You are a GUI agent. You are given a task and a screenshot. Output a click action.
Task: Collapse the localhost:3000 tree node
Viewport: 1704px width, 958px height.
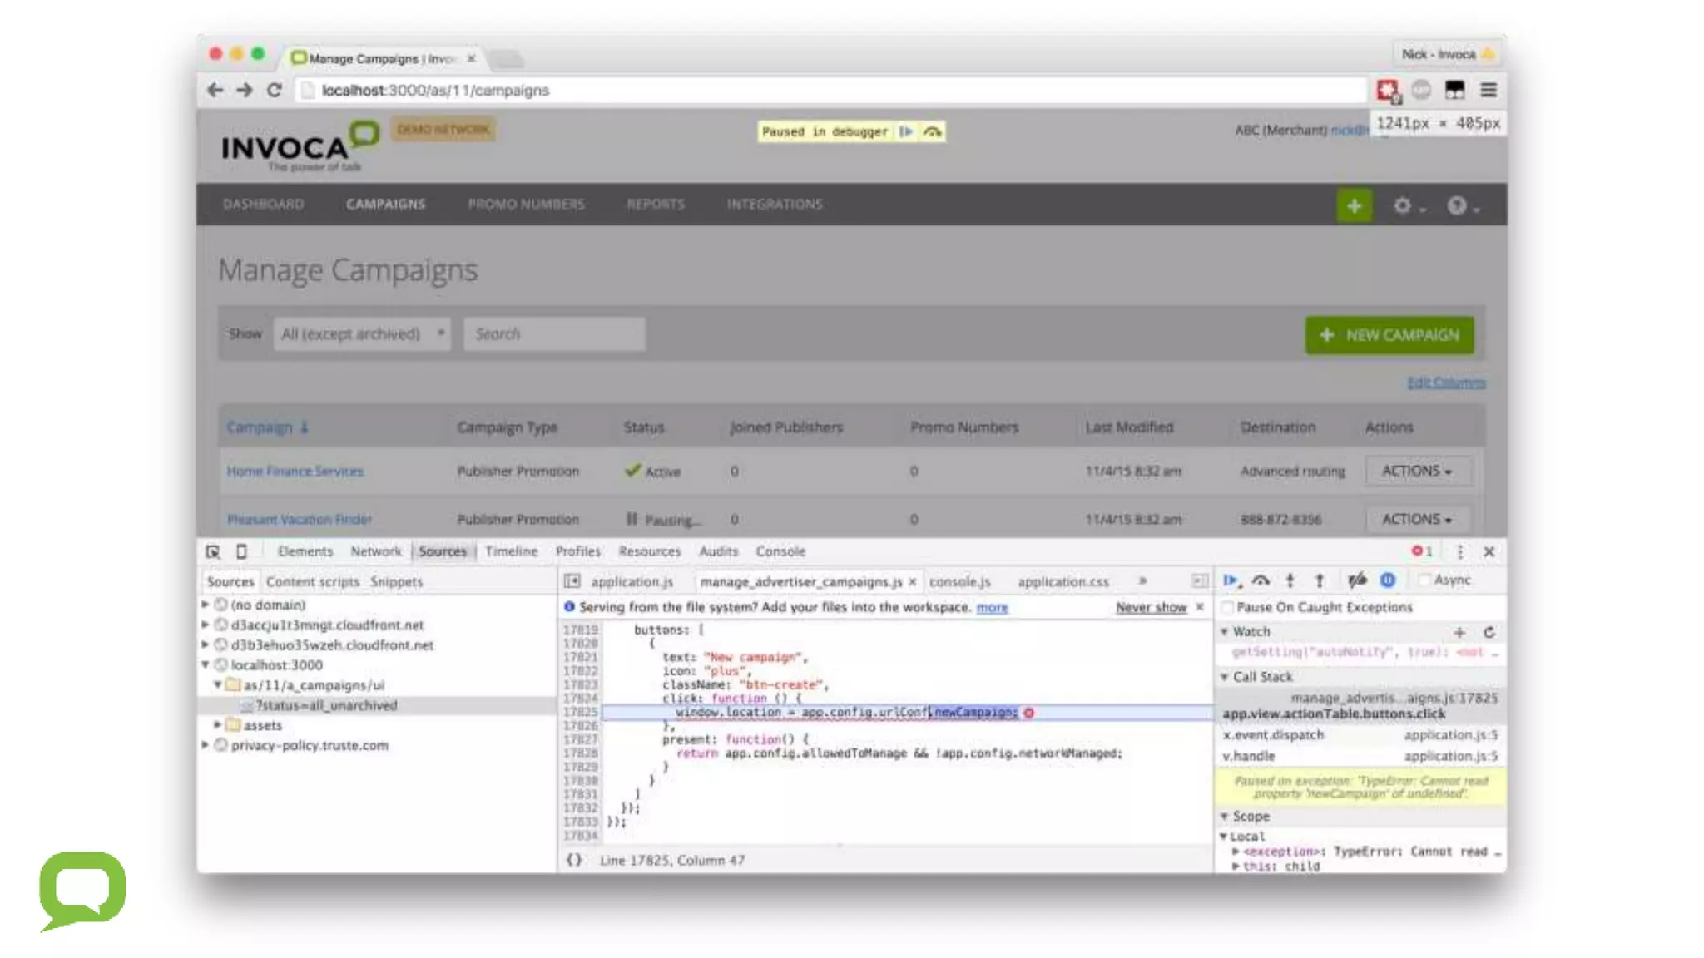tap(205, 664)
